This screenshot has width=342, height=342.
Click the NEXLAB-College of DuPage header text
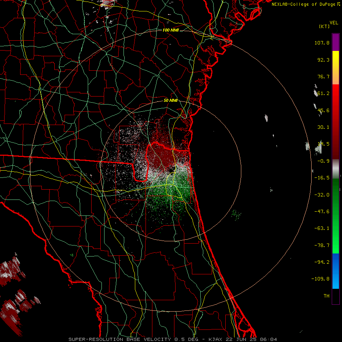(x=304, y=4)
